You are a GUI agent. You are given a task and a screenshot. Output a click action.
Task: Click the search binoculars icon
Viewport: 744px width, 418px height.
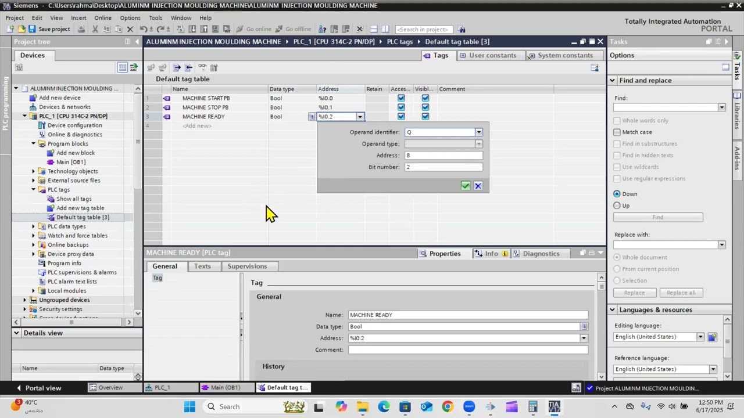[462, 29]
